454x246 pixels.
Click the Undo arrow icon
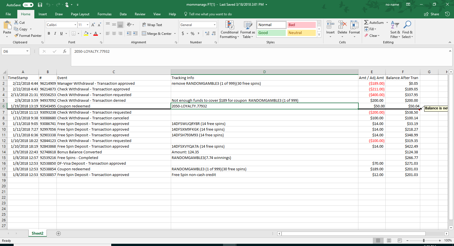click(x=48, y=5)
